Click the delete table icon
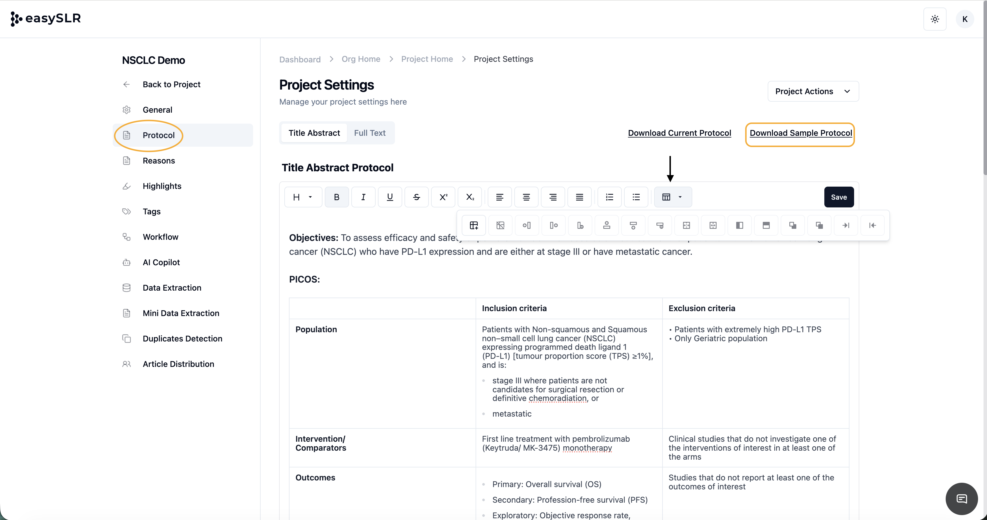 [500, 225]
